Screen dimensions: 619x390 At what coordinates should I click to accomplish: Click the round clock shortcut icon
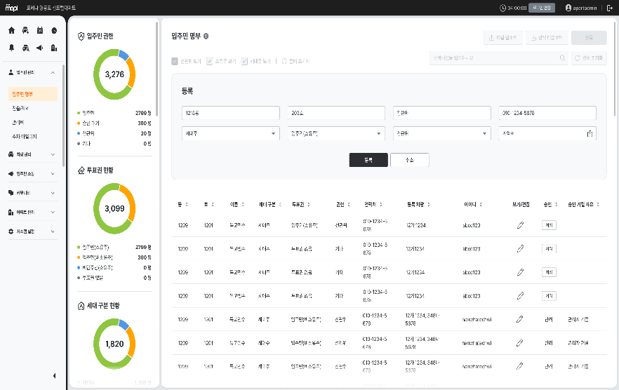(x=54, y=30)
